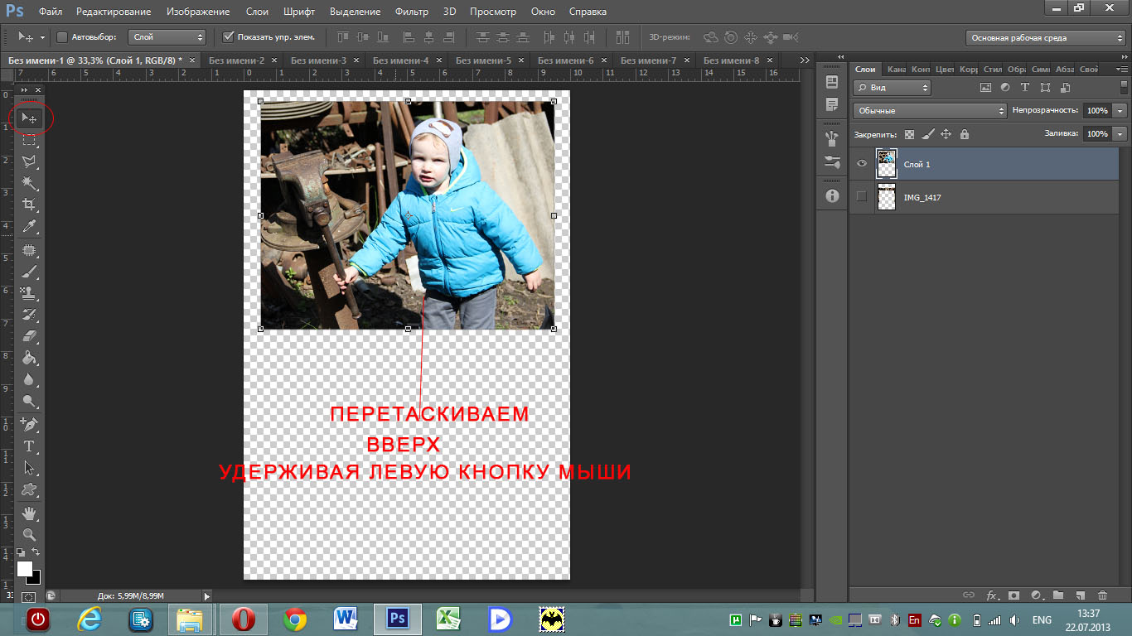This screenshot has width=1132, height=636.
Task: Select the Hand tool
Action: (x=29, y=513)
